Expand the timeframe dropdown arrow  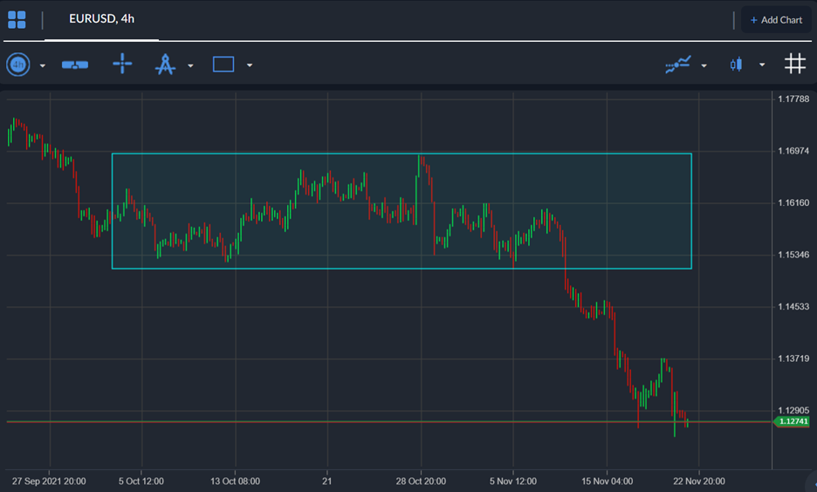coord(43,65)
